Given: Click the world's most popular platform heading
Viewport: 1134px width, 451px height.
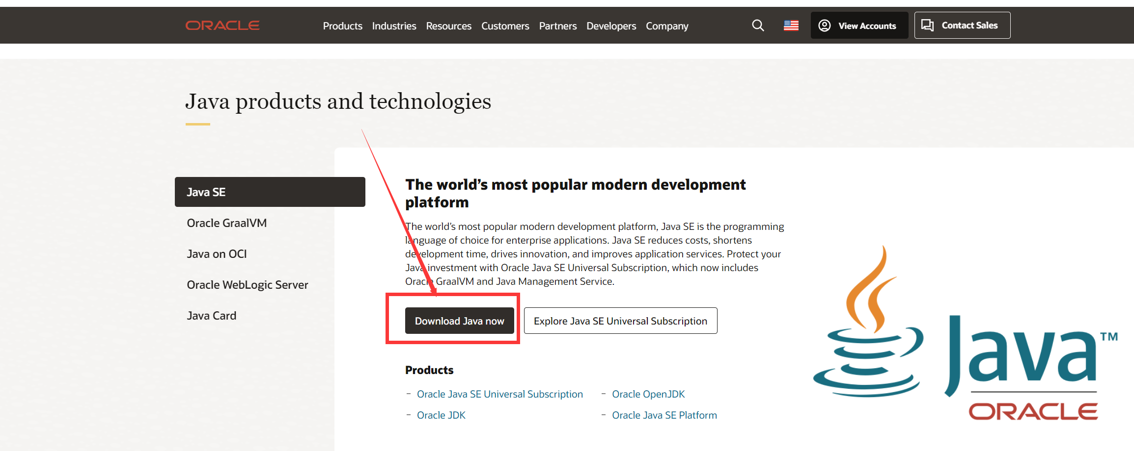Looking at the screenshot, I should tap(575, 193).
